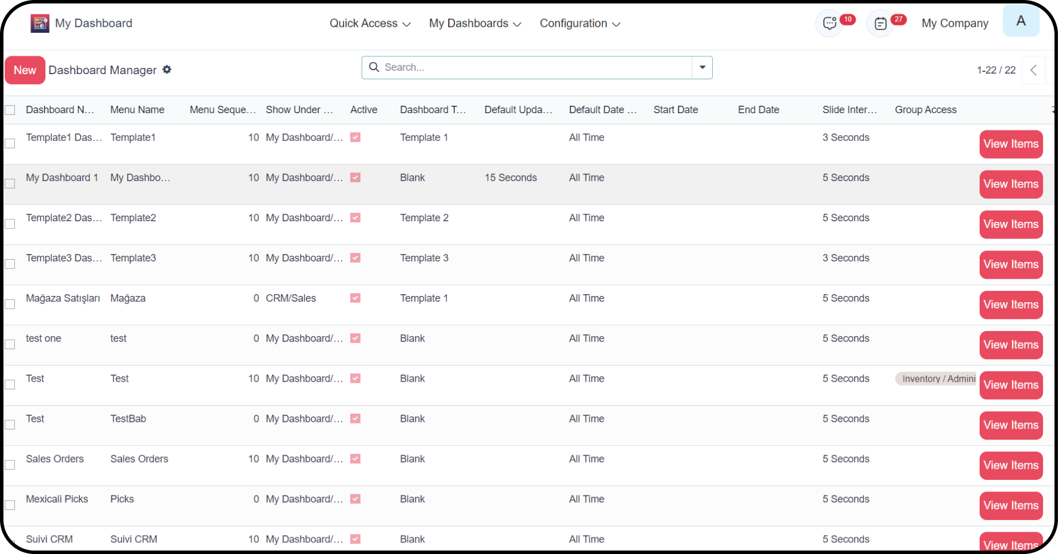Open the My Company switcher
The height and width of the screenshot is (554, 1058).
tap(954, 24)
